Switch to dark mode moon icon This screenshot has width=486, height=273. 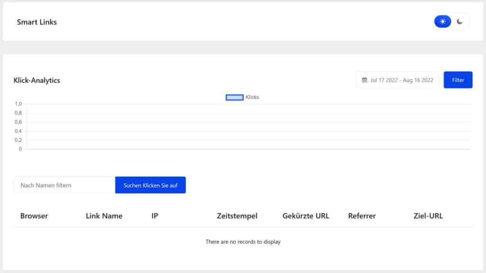459,21
